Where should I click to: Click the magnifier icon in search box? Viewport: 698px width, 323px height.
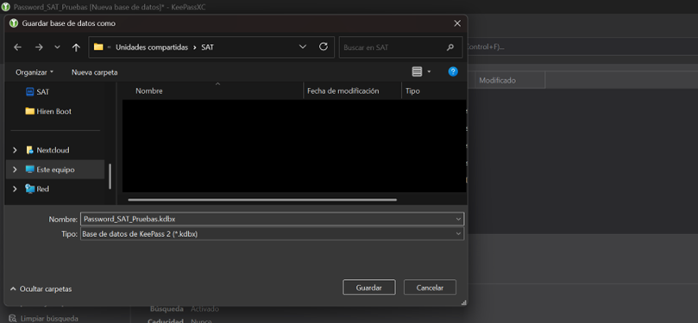pos(450,47)
